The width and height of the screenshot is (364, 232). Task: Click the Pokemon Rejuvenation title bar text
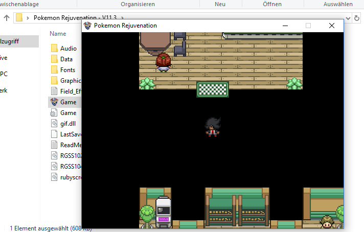[x=125, y=26]
